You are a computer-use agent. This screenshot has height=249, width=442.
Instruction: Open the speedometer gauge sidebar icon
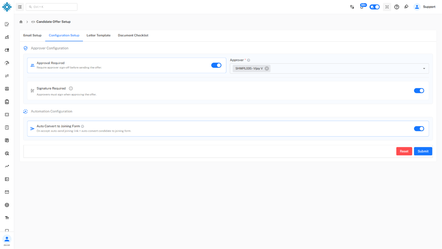click(x=7, y=63)
